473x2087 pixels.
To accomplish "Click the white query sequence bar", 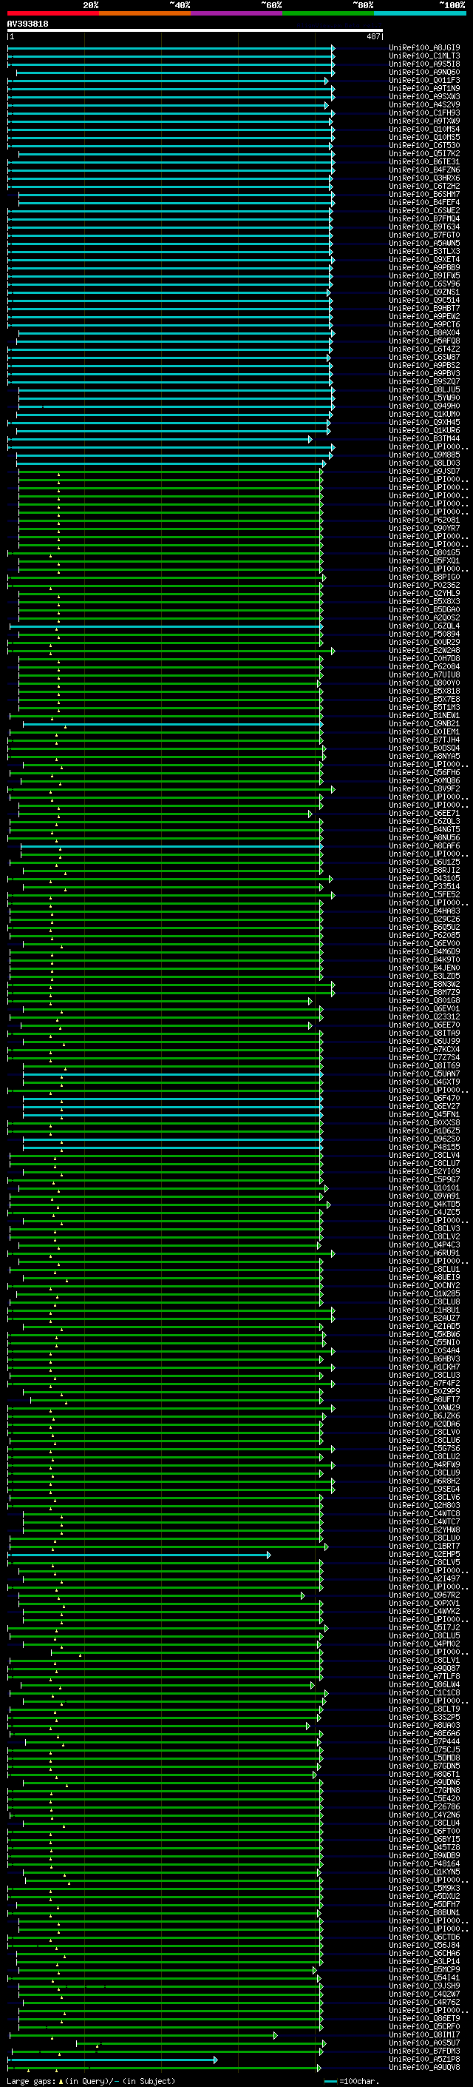I will (x=195, y=31).
